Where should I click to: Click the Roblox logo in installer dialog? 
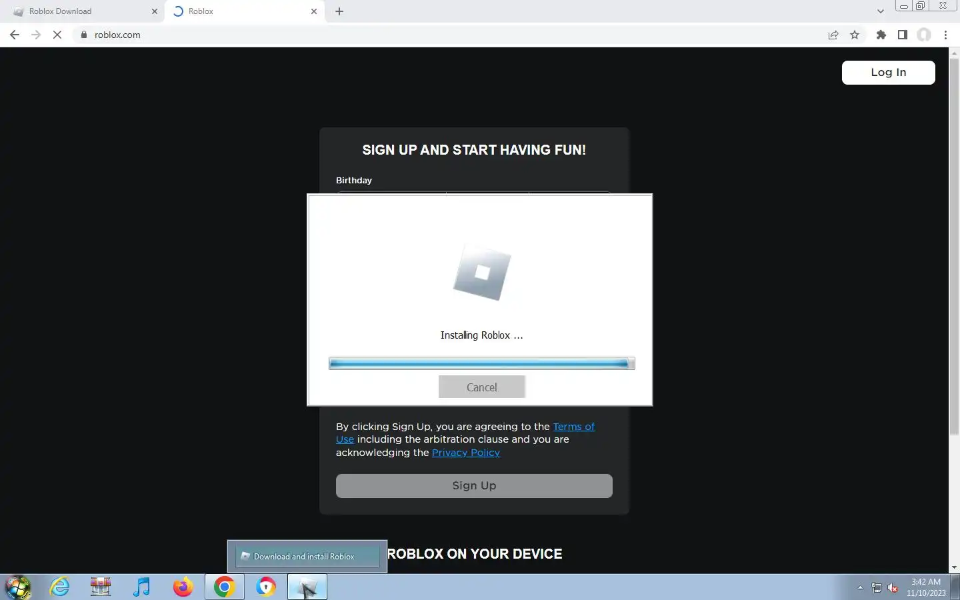point(481,272)
